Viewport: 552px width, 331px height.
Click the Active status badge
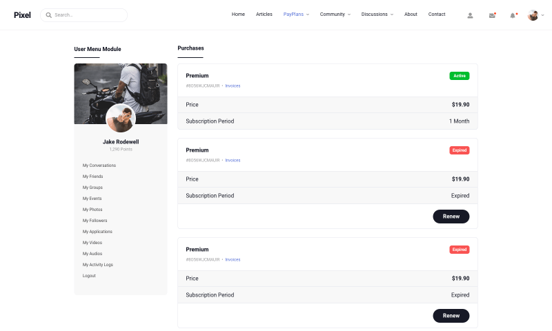pos(460,76)
